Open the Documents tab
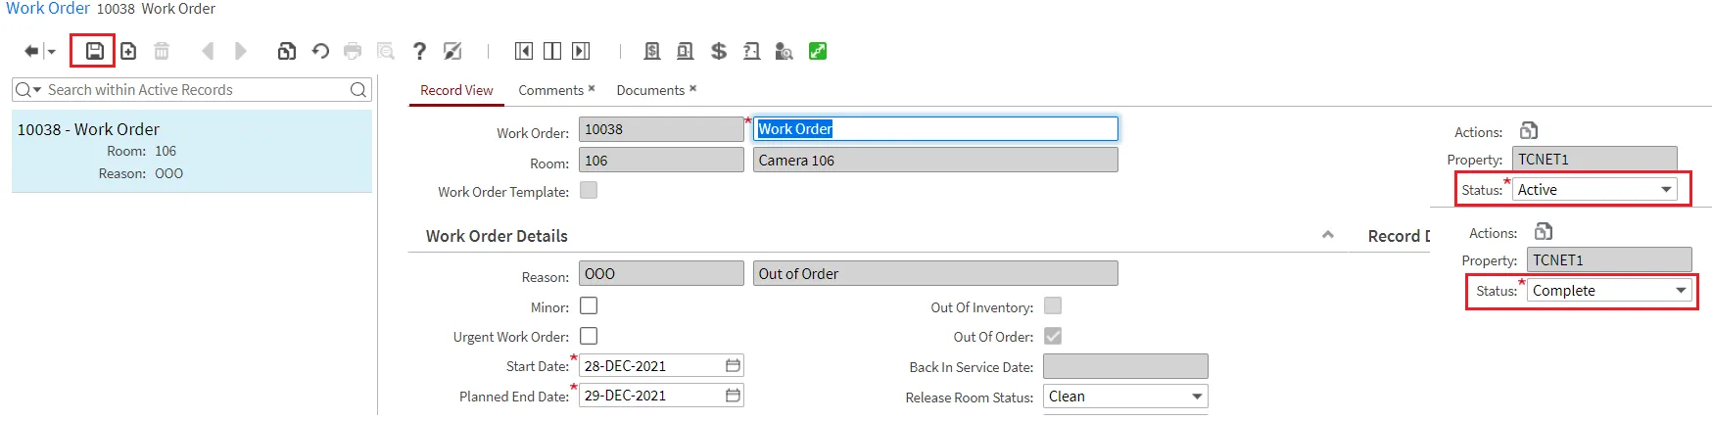Image resolution: width=1712 pixels, height=421 pixels. (650, 90)
